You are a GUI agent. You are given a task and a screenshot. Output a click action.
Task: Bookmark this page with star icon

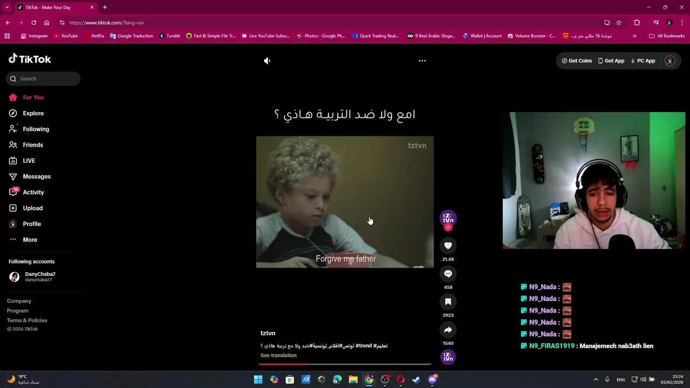coord(619,23)
